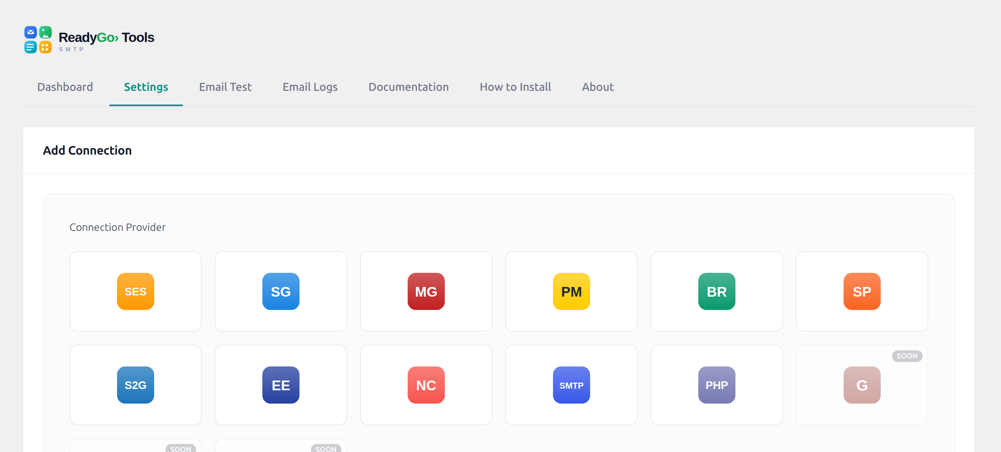Click the G provider icon
The width and height of the screenshot is (1001, 452).
click(x=862, y=385)
